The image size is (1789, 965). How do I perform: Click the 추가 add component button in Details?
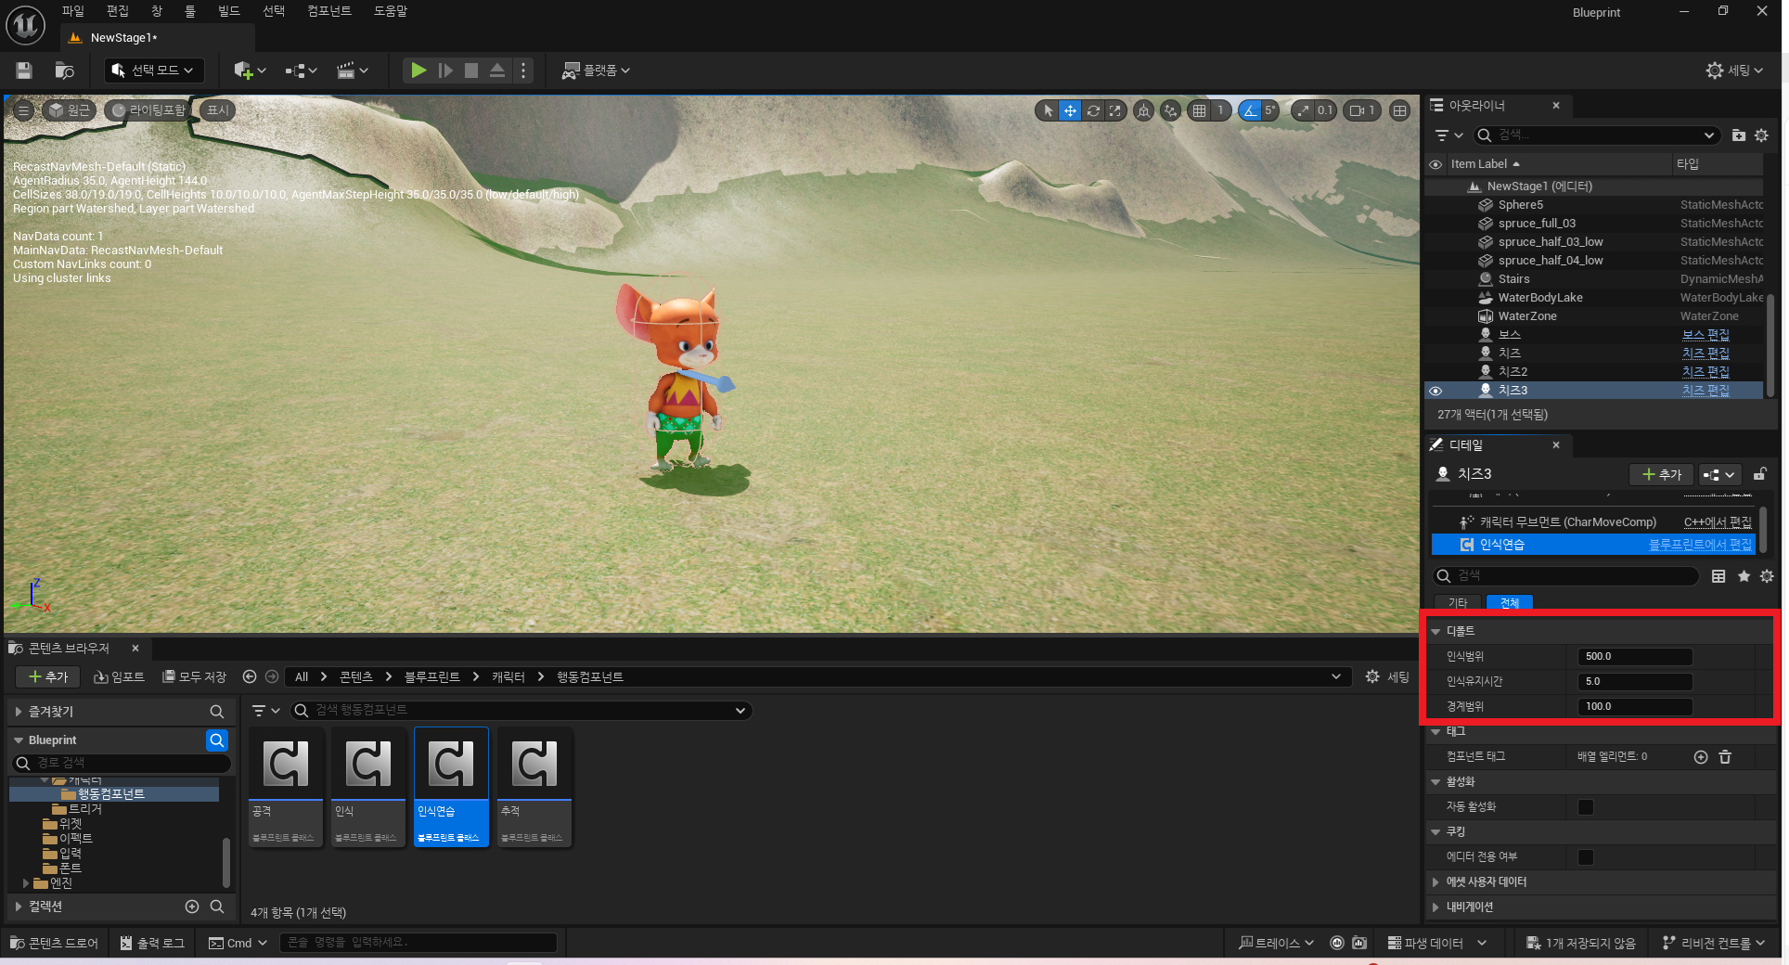1662,474
